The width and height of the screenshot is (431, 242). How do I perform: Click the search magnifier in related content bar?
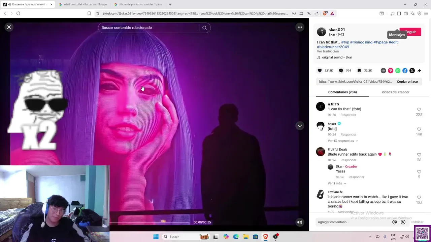204,28
